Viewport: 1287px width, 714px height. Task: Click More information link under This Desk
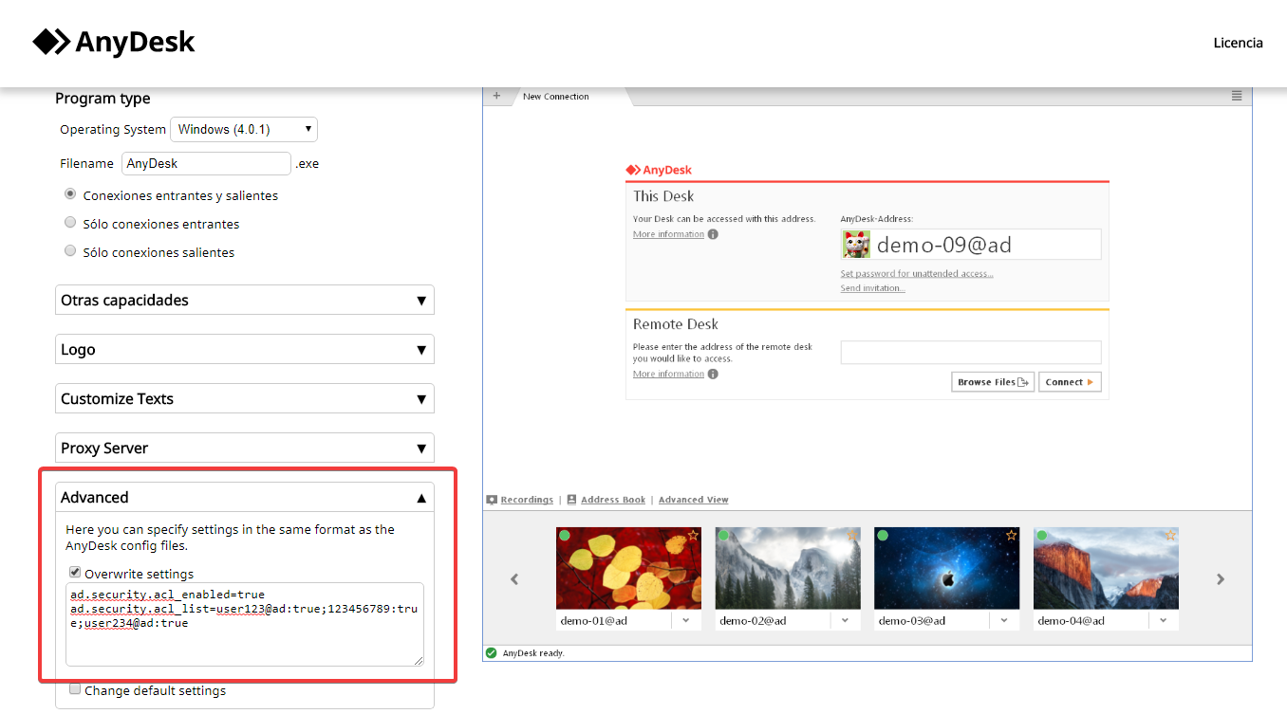pos(668,234)
